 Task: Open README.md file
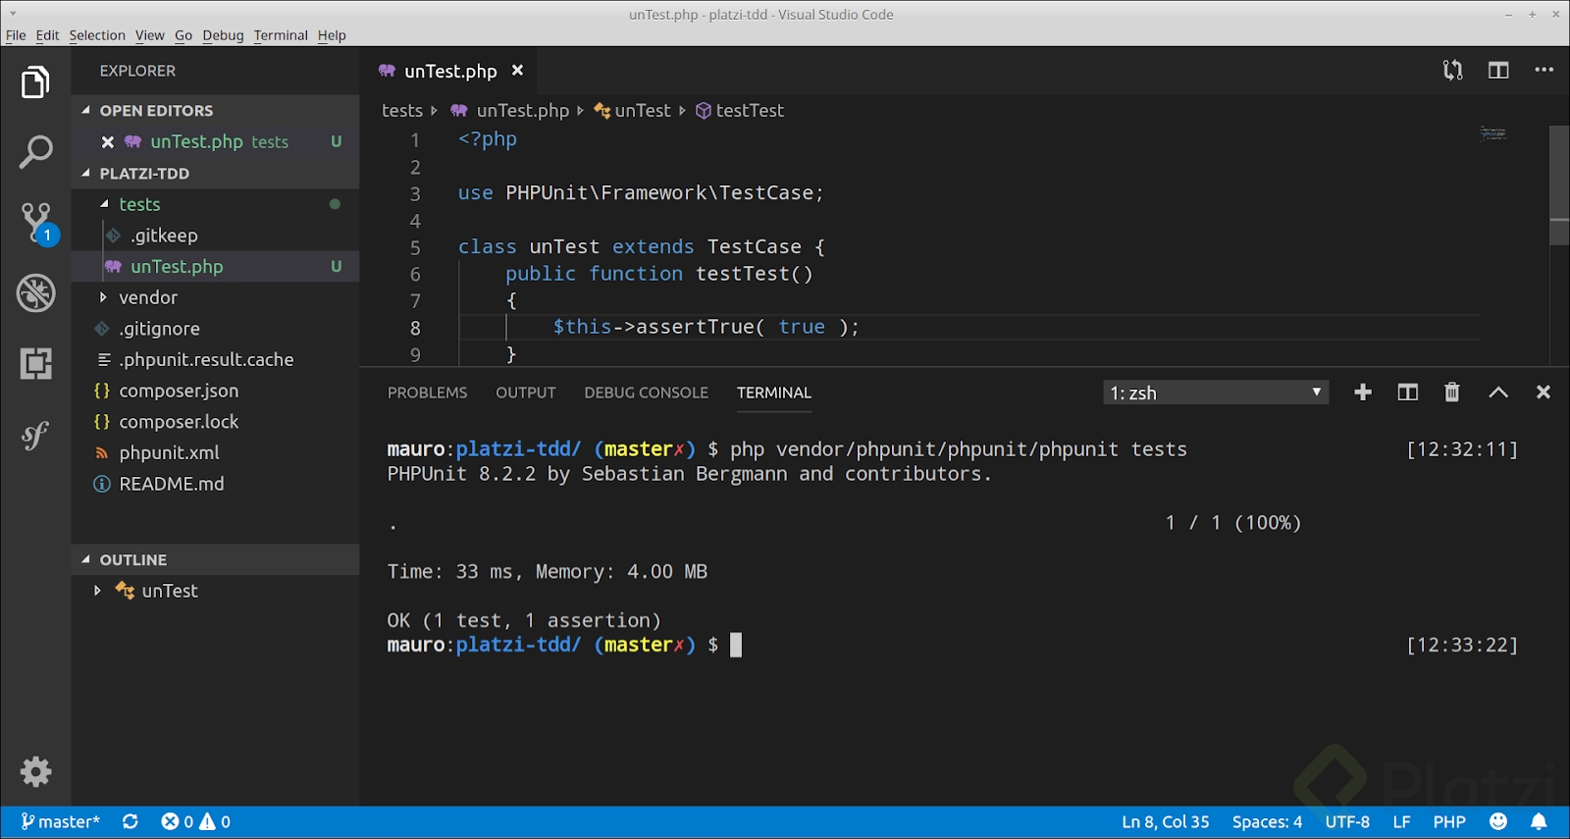[215, 484]
